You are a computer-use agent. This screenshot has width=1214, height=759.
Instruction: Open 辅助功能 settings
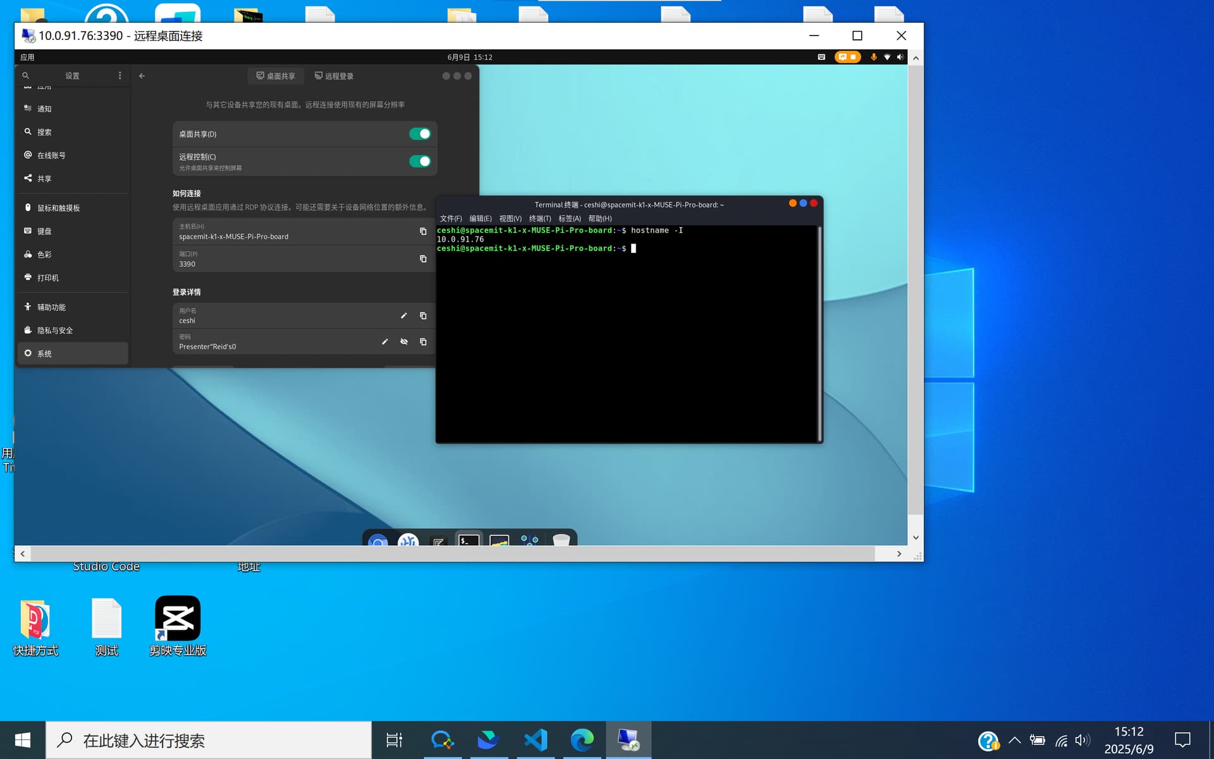pyautogui.click(x=73, y=307)
